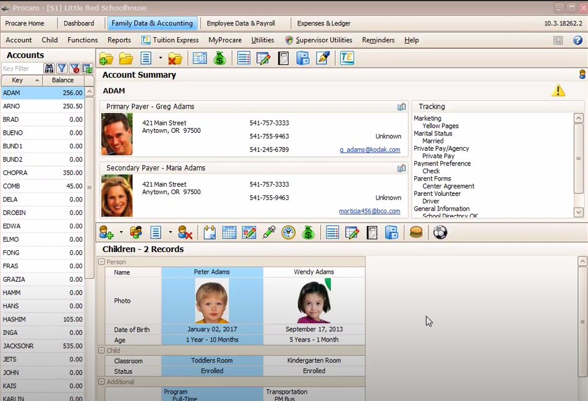
Task: Click the Balance column header
Action: (x=63, y=80)
